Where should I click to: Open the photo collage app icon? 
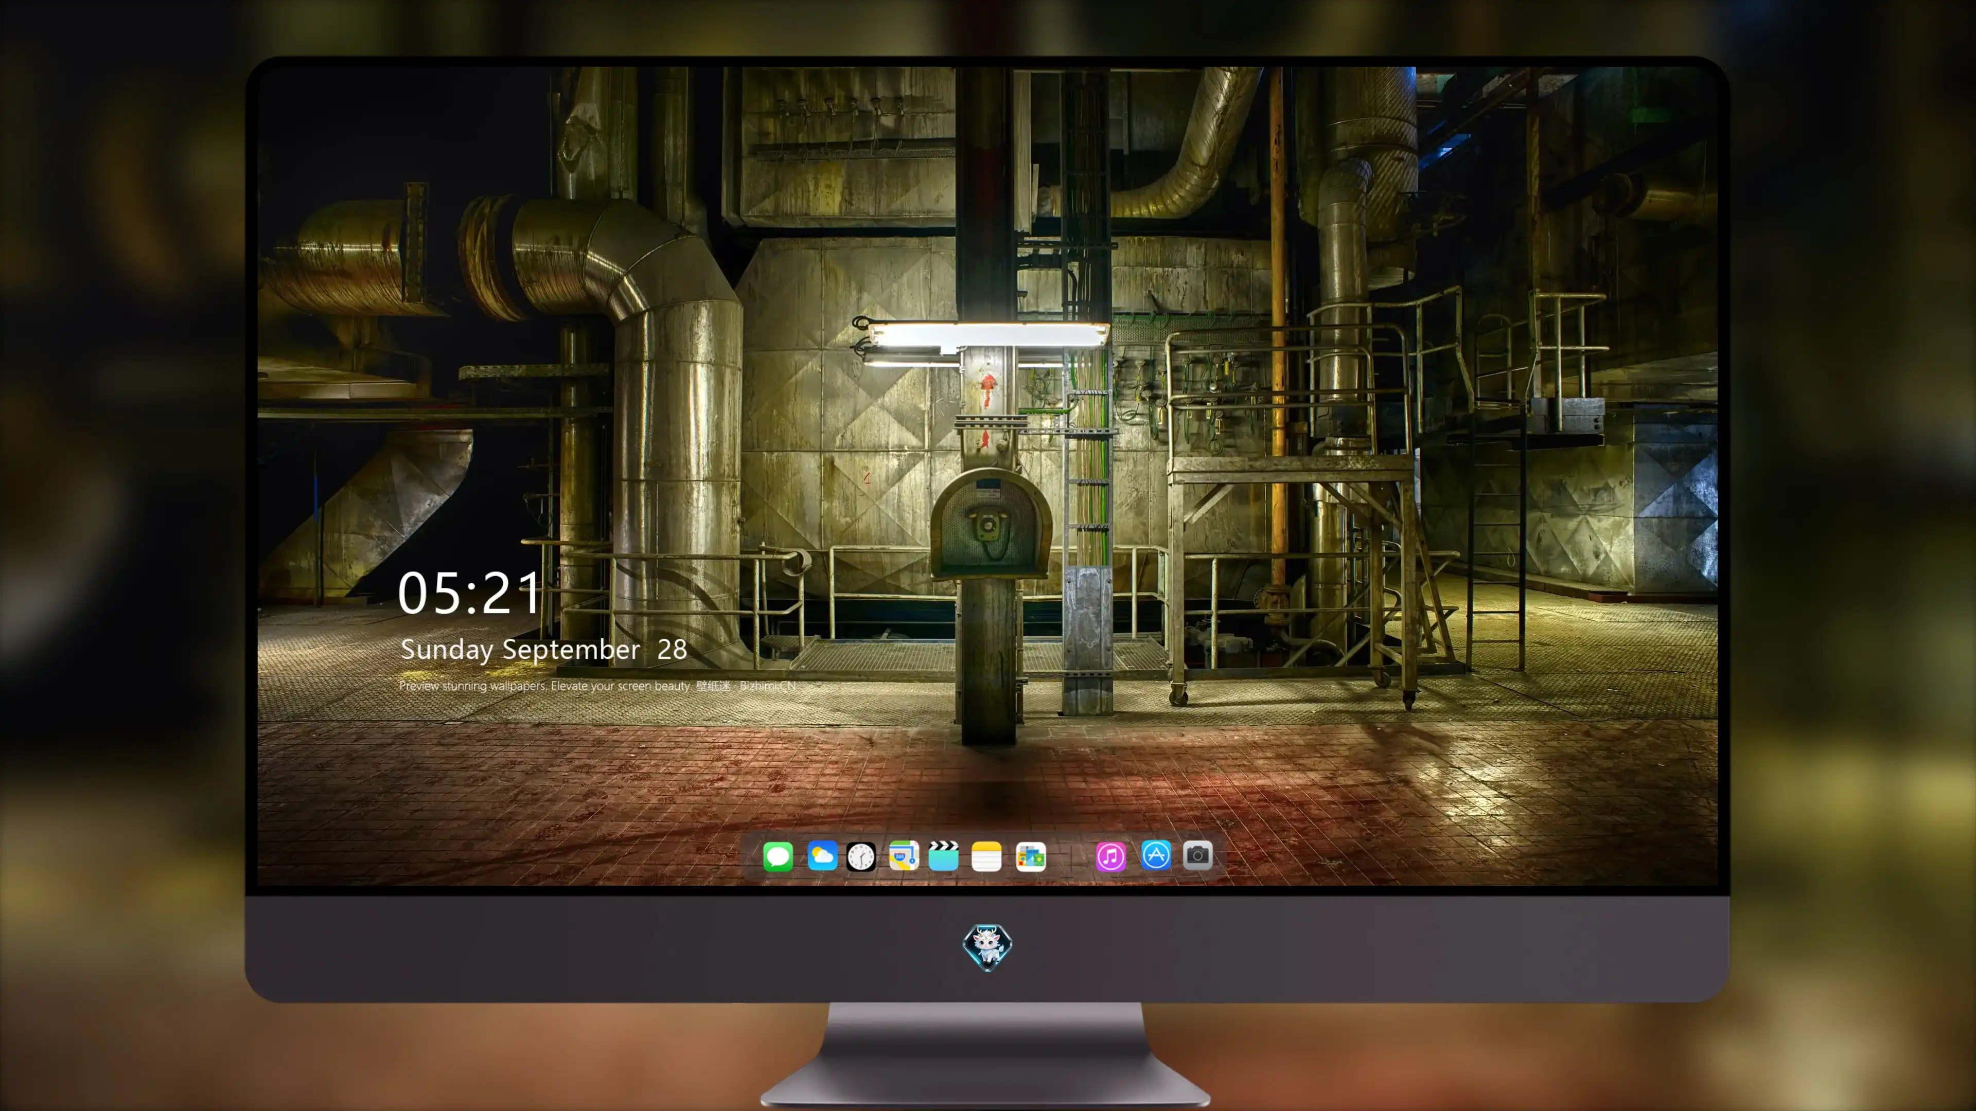click(x=1031, y=856)
